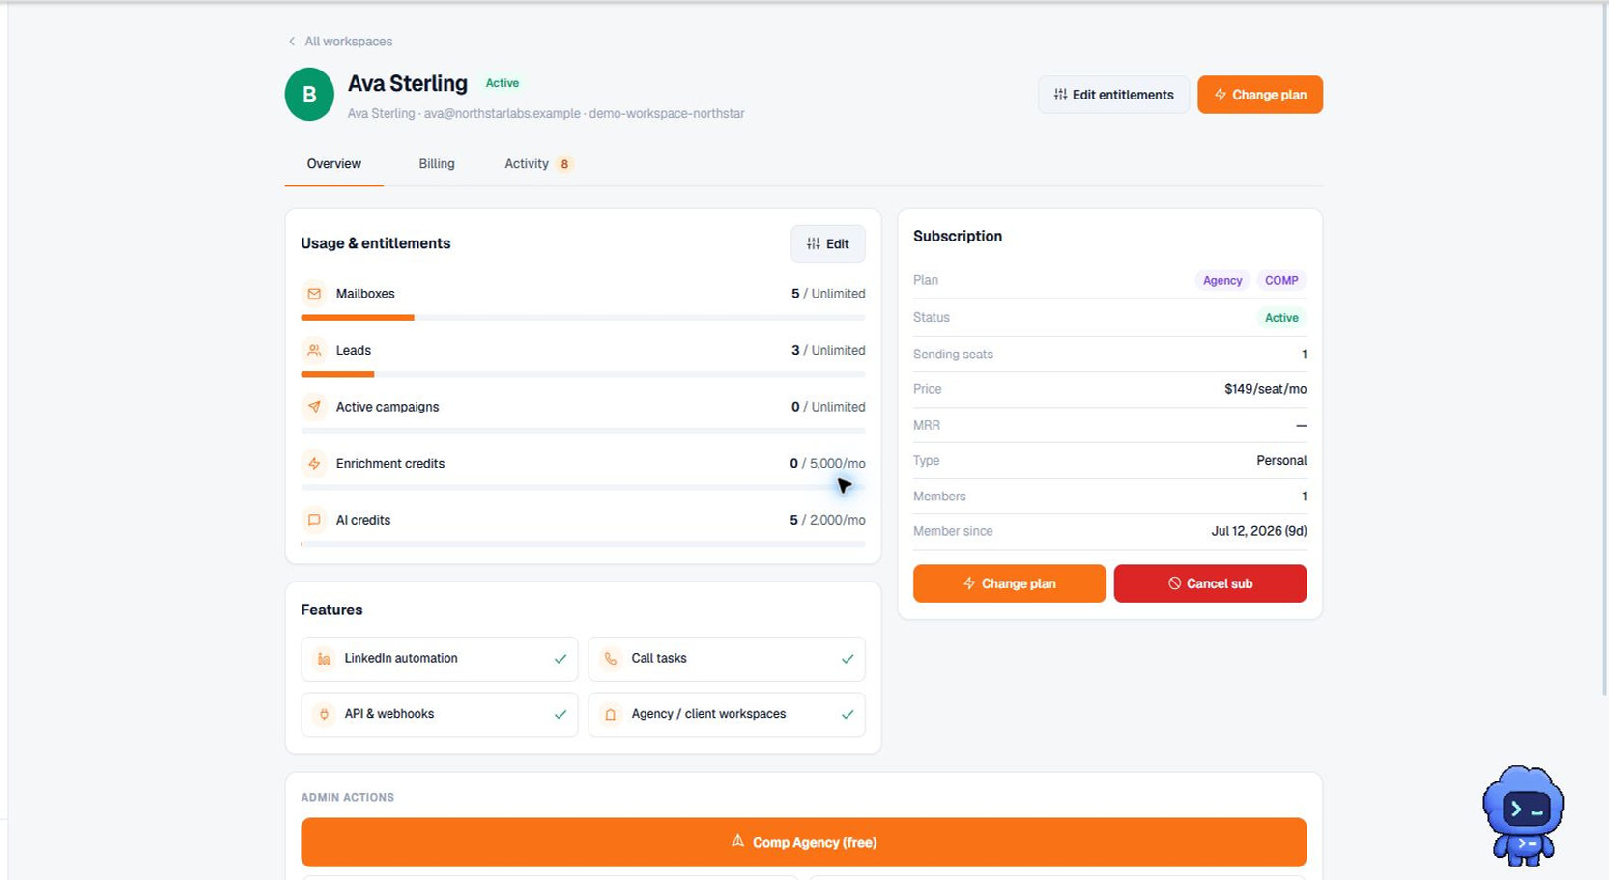Click the Active campaigns paper plane icon
This screenshot has height=880, width=1609.
(x=314, y=407)
